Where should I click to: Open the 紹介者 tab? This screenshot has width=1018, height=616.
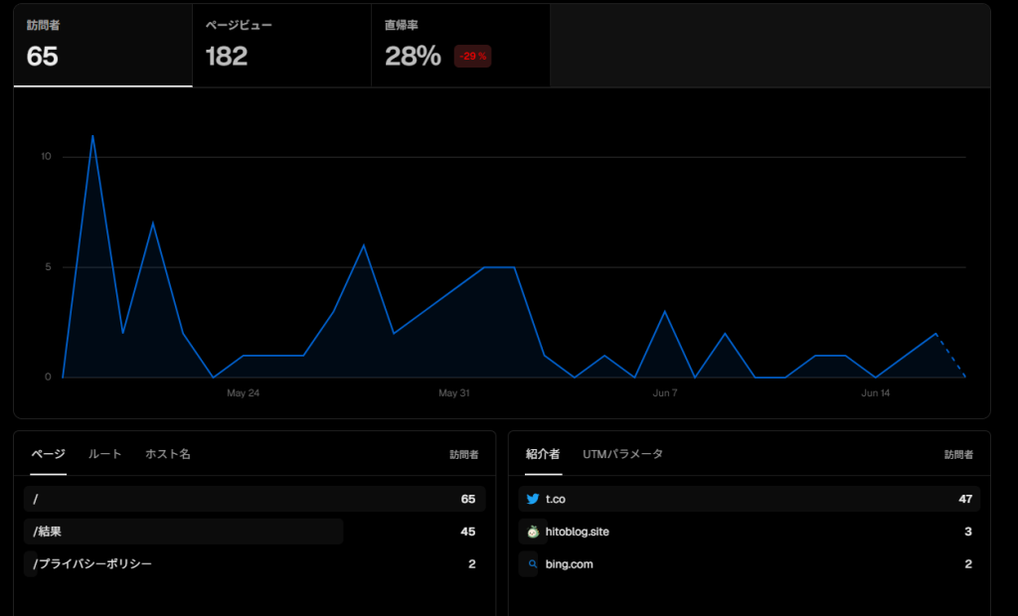pos(543,454)
